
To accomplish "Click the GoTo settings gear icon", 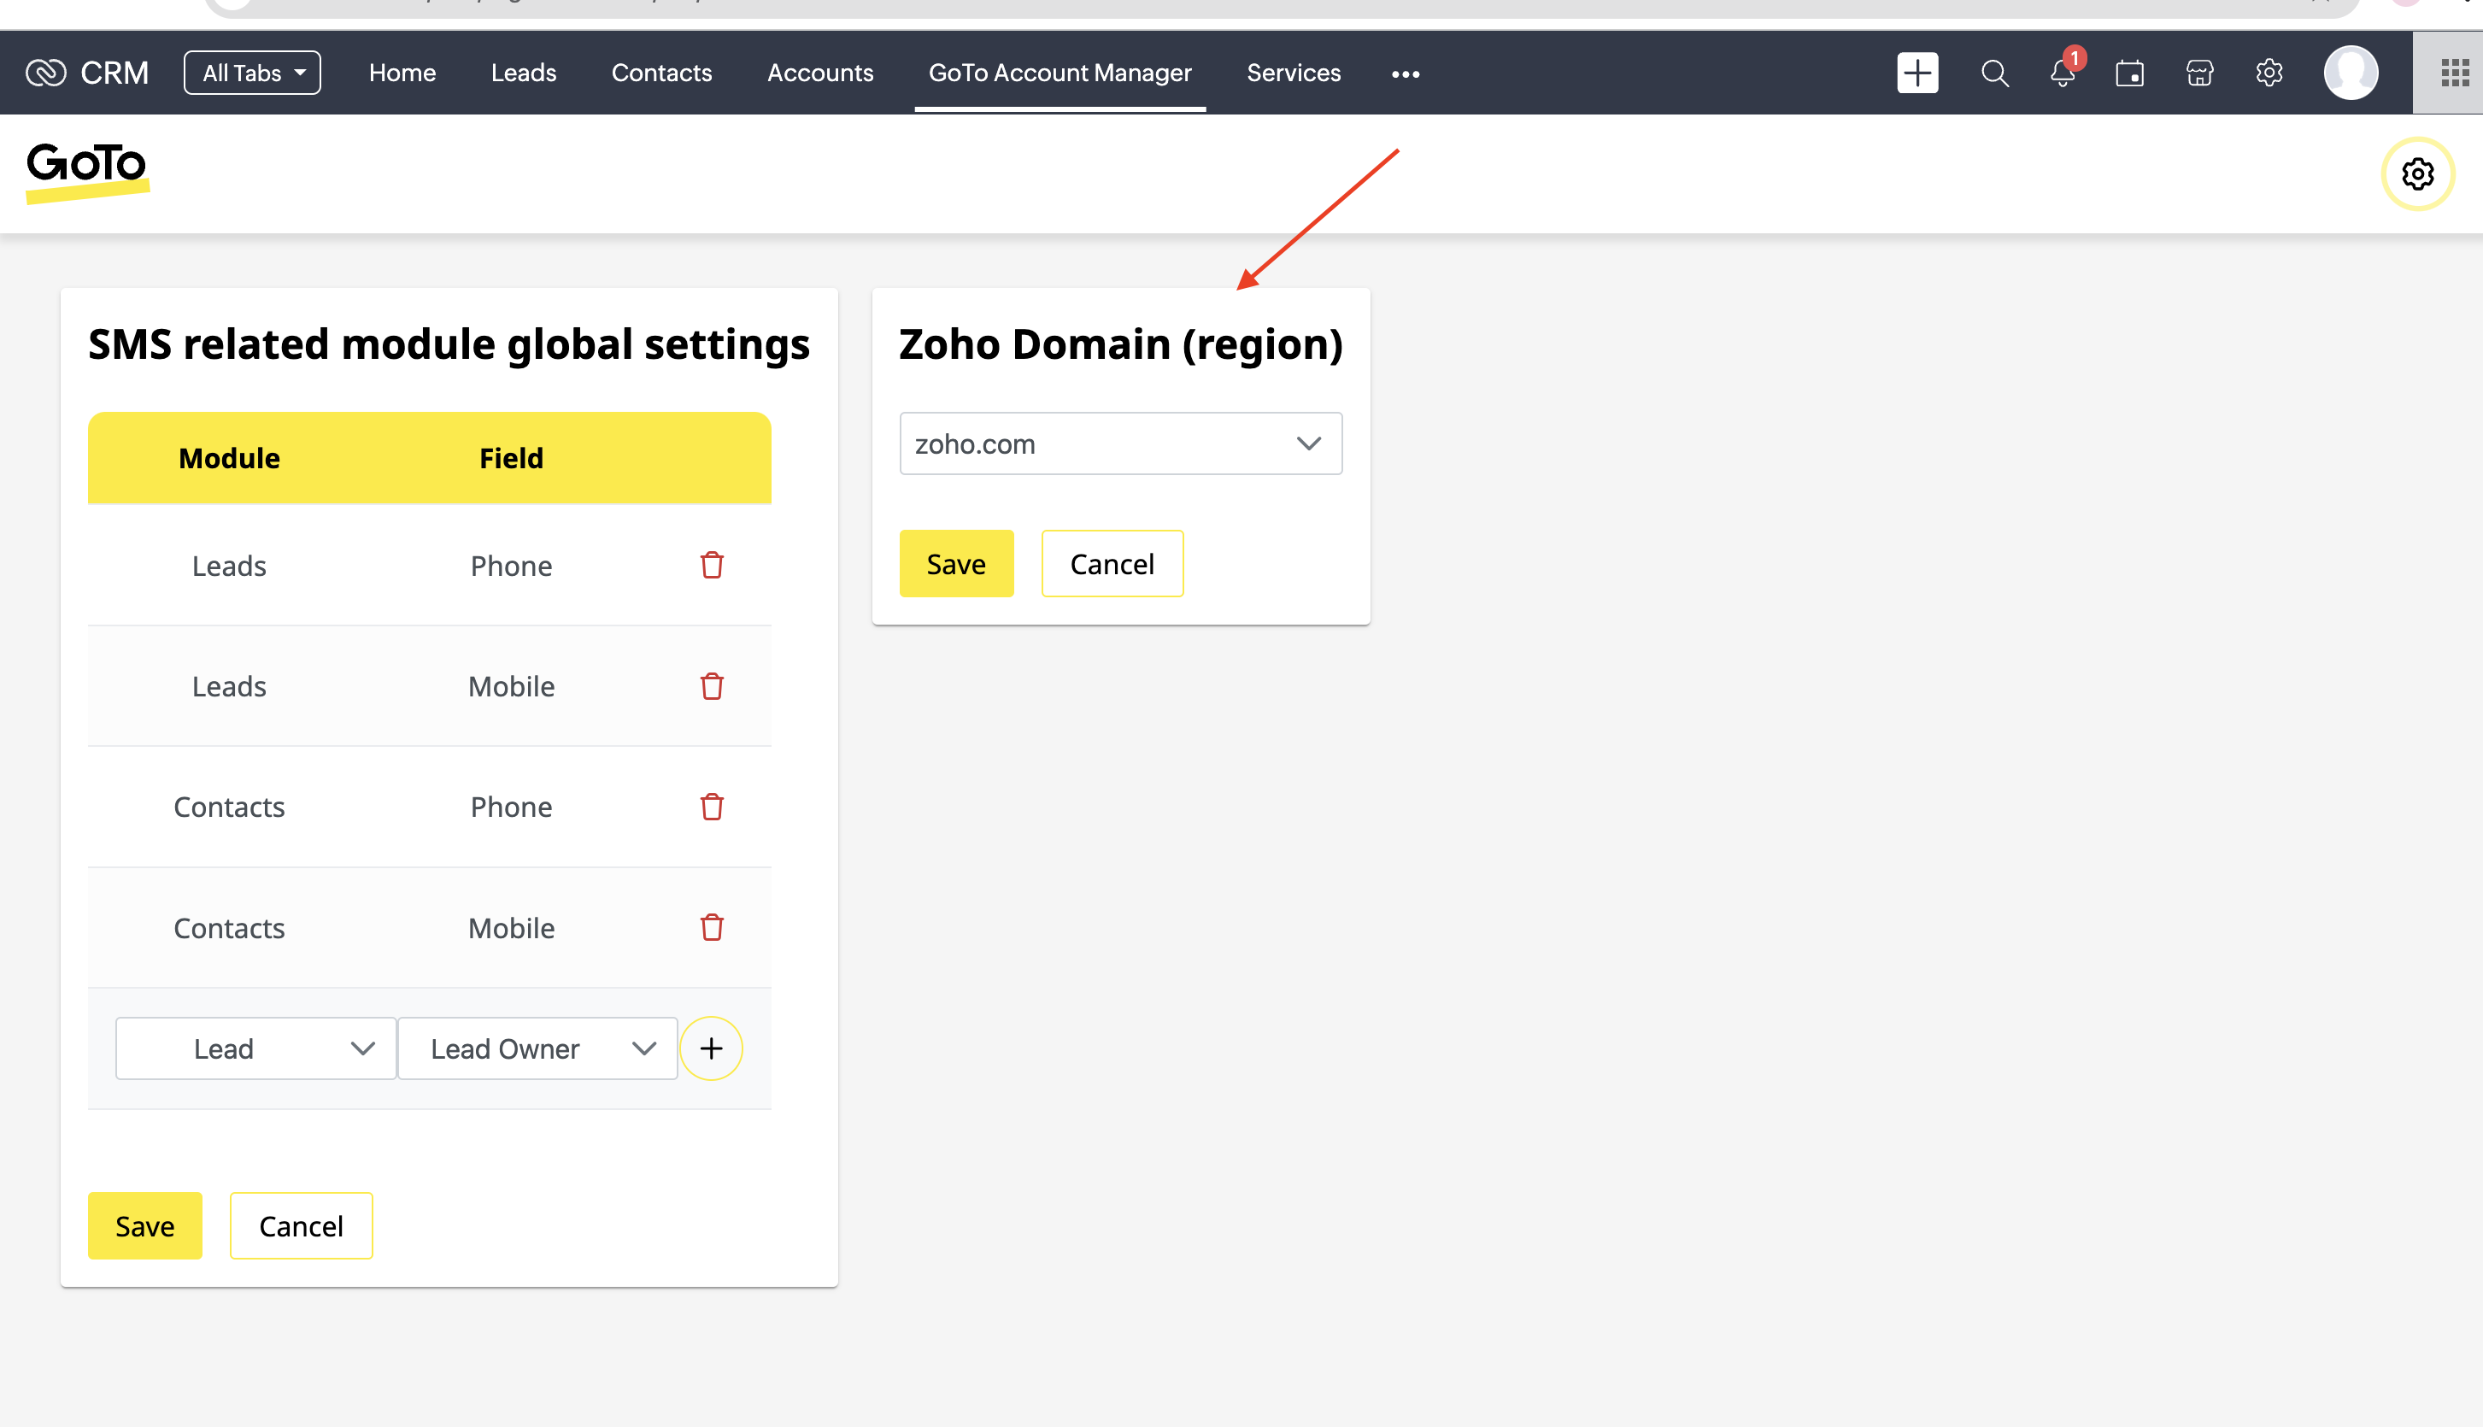I will coord(2417,173).
